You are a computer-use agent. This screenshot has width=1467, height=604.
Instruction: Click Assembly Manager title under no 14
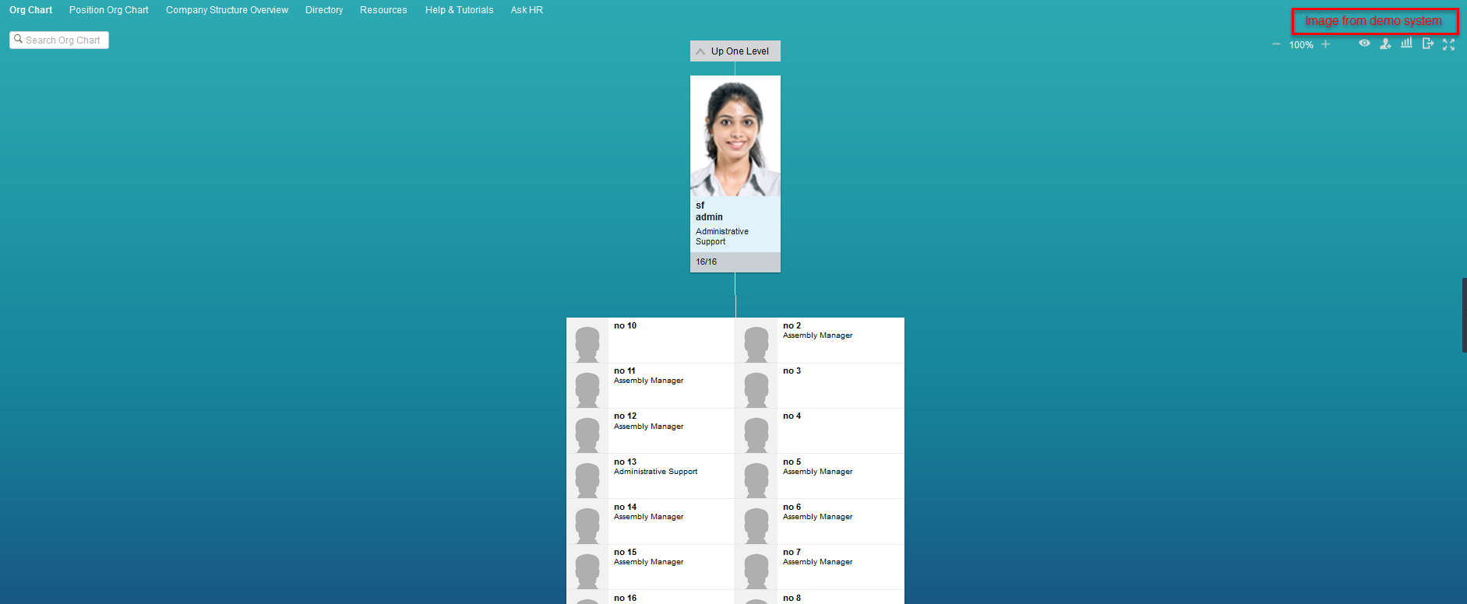[x=648, y=517]
